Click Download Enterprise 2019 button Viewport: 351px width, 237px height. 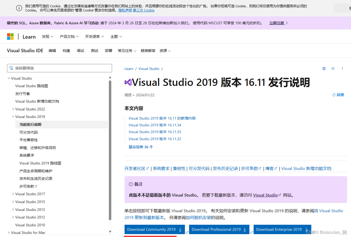(282, 229)
